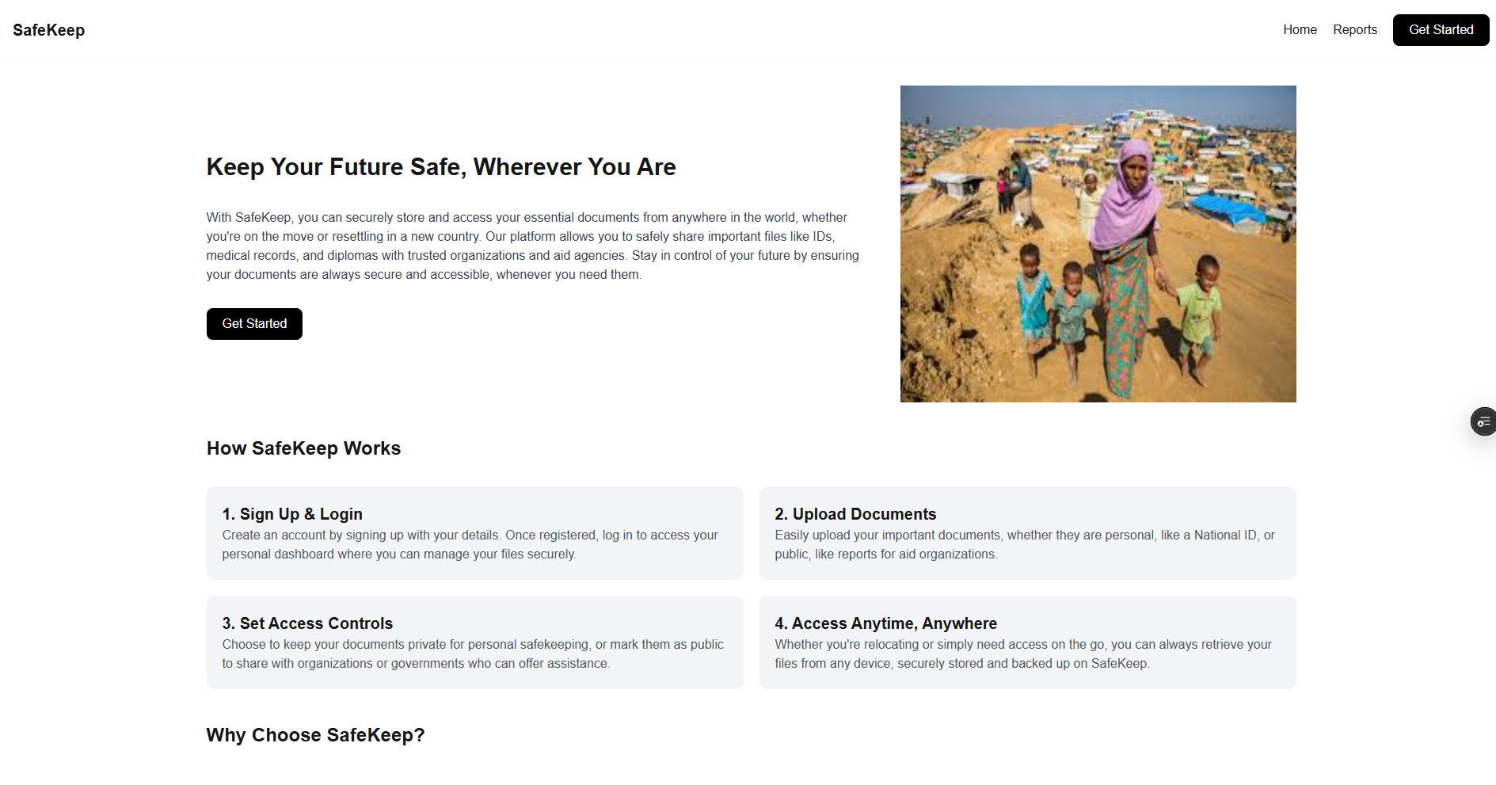Click the description text starting 'Create an account'
The width and height of the screenshot is (1496, 785).
coord(470,545)
